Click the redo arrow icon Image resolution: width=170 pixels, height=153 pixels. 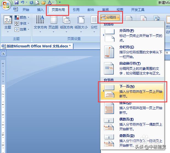click(31, 2)
